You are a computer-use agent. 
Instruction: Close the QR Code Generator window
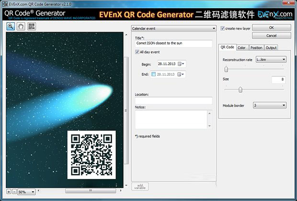[x=289, y=2]
